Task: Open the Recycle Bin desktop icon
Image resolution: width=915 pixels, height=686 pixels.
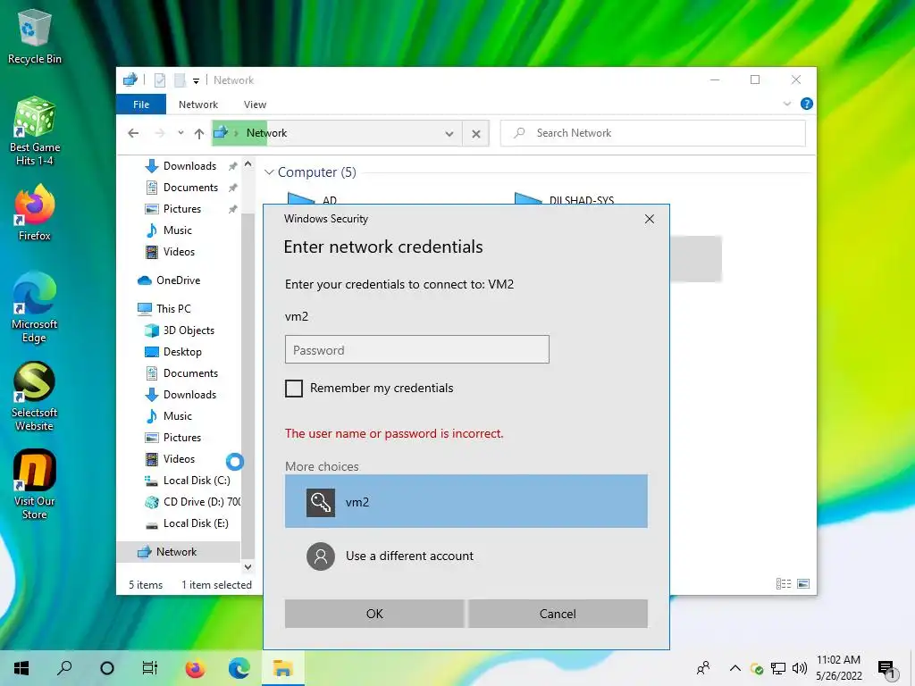Action: tap(35, 36)
